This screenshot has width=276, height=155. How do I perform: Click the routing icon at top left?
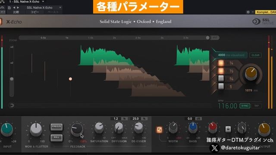[2, 2]
